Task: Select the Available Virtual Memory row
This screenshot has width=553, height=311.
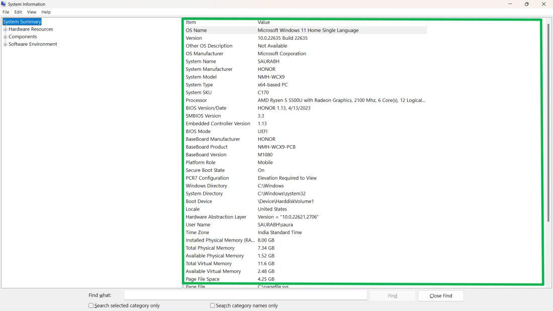Action: [x=306, y=271]
